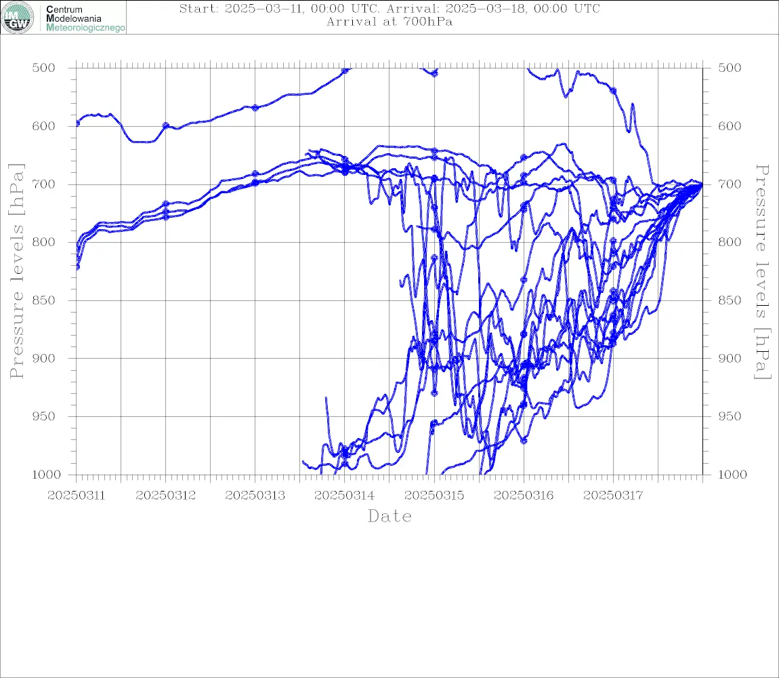Click date label 20250311

click(x=76, y=496)
